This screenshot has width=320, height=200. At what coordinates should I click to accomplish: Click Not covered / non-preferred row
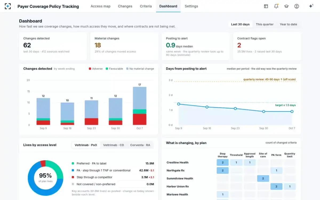(x=113, y=184)
